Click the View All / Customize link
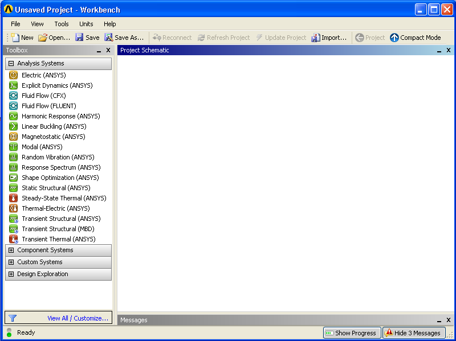This screenshot has width=456, height=341. [x=78, y=318]
